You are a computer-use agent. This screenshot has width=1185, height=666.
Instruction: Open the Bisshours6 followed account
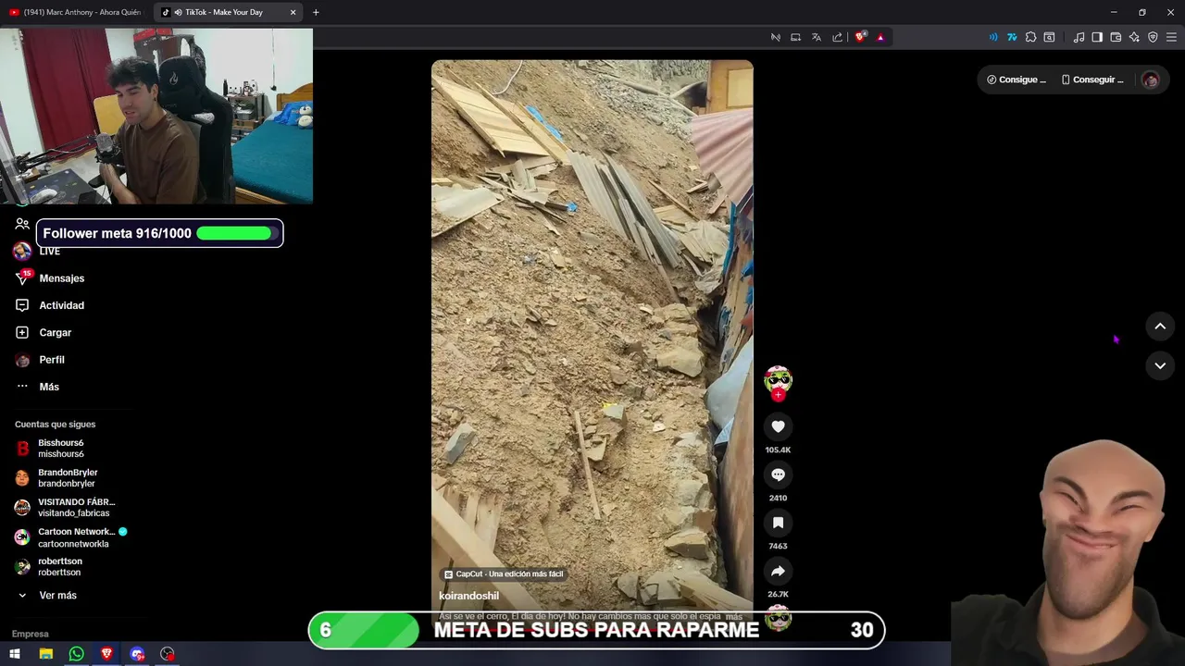coord(61,449)
